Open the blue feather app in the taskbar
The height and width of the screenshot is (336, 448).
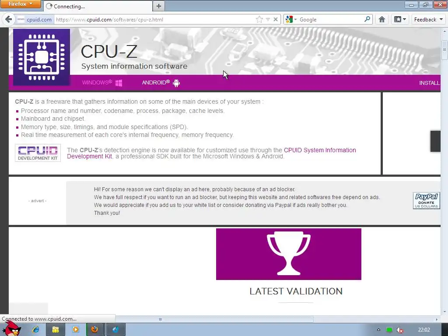point(115,330)
